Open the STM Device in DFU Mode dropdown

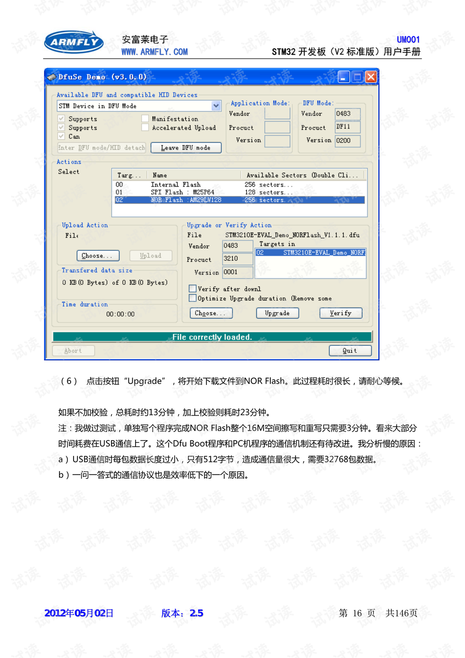click(x=216, y=106)
